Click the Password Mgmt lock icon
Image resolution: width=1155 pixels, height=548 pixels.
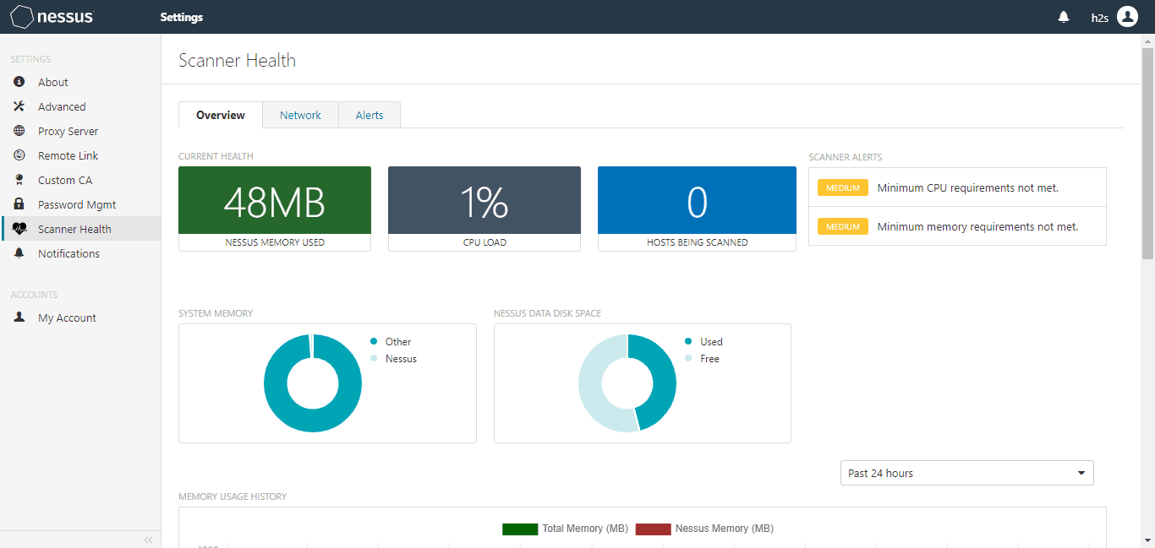[19, 204]
